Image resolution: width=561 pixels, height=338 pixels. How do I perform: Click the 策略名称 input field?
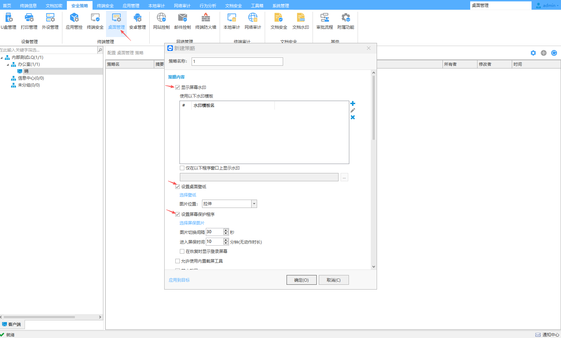pos(237,62)
